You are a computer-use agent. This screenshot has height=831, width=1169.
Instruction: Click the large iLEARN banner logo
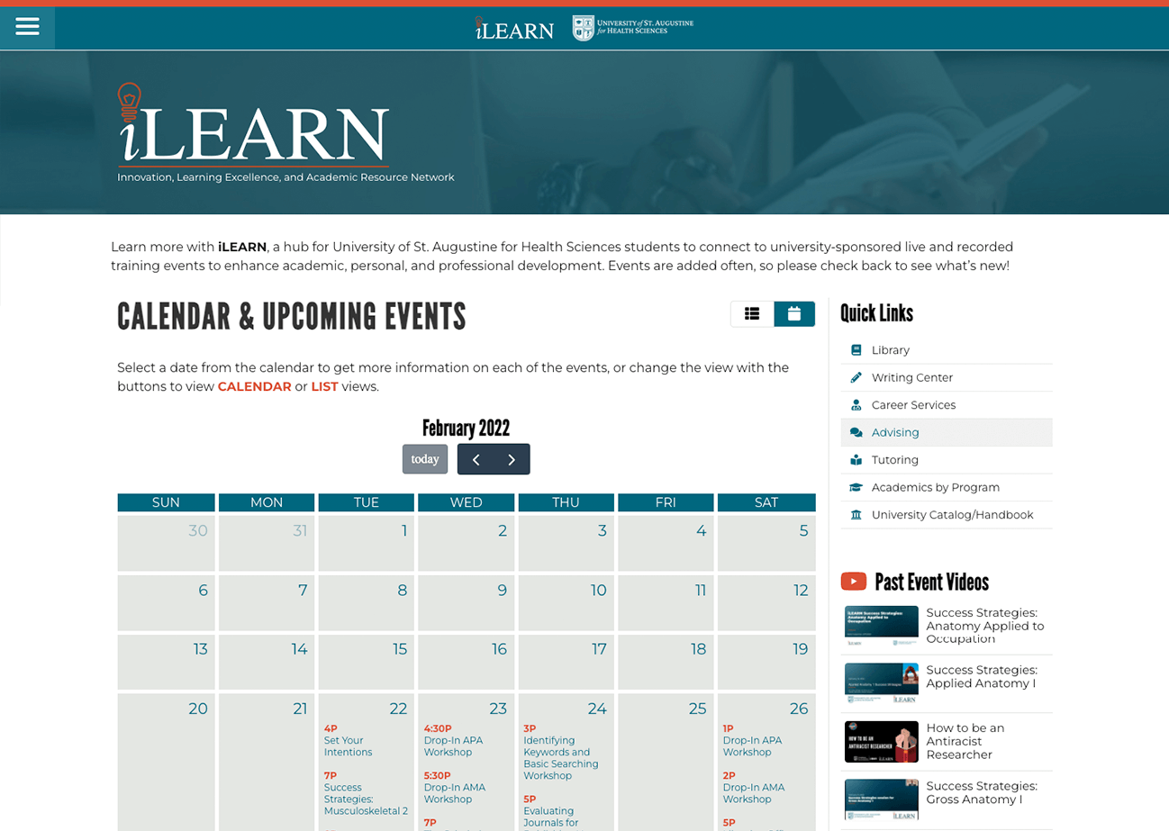253,125
